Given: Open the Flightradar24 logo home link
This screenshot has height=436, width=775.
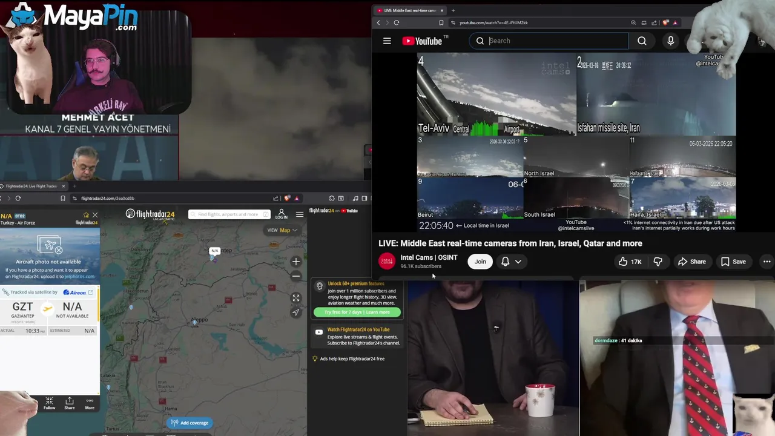Looking at the screenshot, I should (x=150, y=214).
